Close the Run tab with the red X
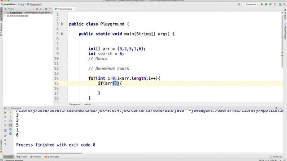This screenshot has width=287, height=161. 5,140
